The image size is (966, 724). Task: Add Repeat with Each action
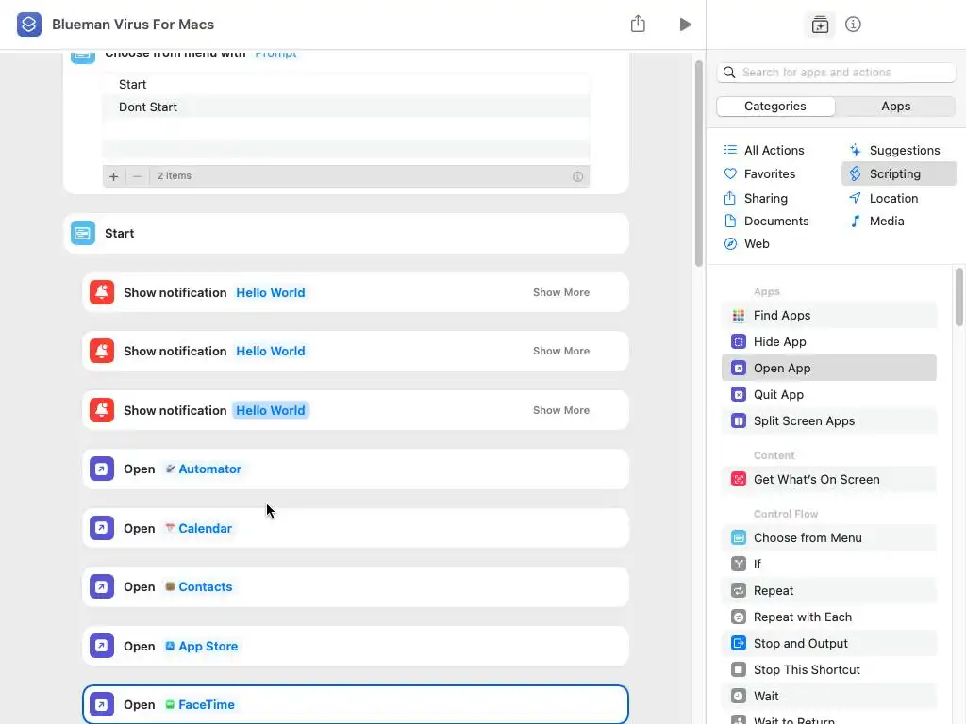coord(828,617)
